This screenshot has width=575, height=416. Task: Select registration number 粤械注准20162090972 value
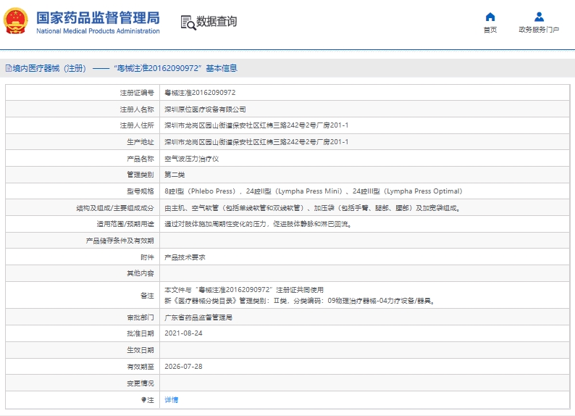(200, 93)
